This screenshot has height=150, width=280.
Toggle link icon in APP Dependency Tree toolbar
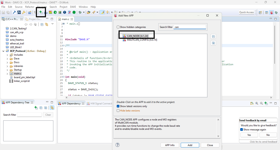tap(52, 108)
